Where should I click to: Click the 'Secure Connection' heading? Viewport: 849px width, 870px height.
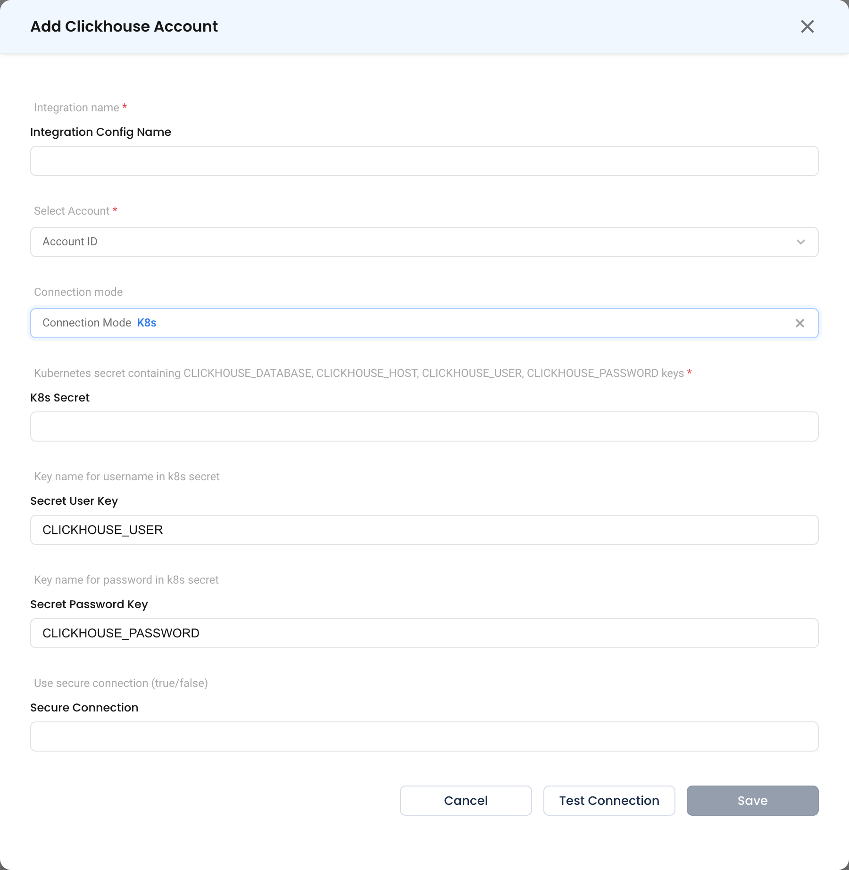click(x=84, y=708)
